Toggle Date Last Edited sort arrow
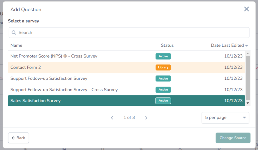The image size is (258, 150). pos(246,46)
